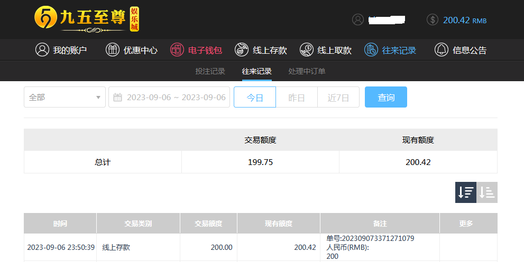
Task: Click the 查询 search button
Action: pyautogui.click(x=386, y=97)
